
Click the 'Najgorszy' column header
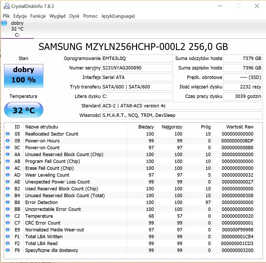point(172,127)
